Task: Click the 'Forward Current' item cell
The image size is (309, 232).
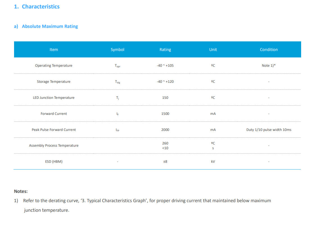Action: click(x=54, y=114)
